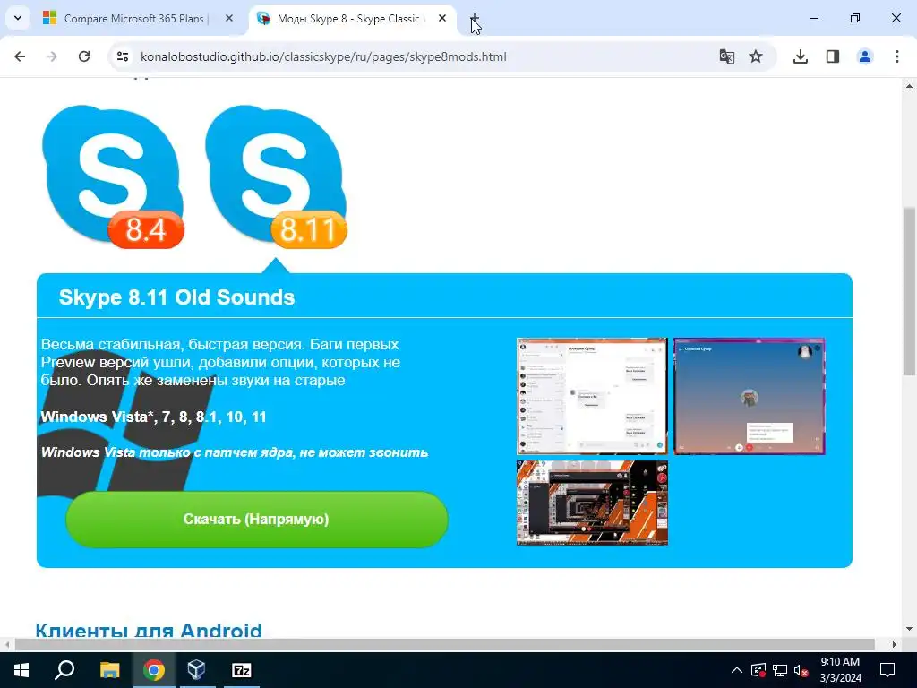Click the vertical page scrollbar thumb

tap(909, 291)
